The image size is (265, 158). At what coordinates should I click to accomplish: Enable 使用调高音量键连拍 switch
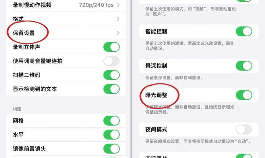(x=112, y=61)
